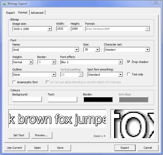Enable the Anamorphic font checkbox
The height and width of the screenshot is (155, 163).
click(x=14, y=82)
